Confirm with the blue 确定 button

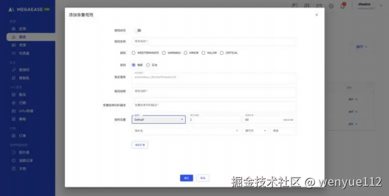click(187, 178)
